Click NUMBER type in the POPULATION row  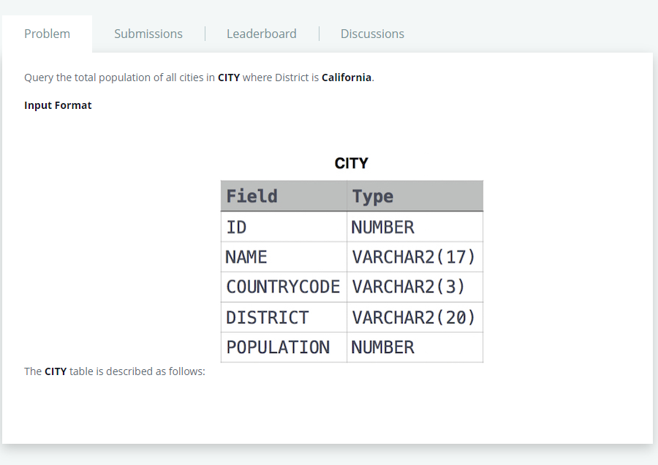tap(415, 347)
